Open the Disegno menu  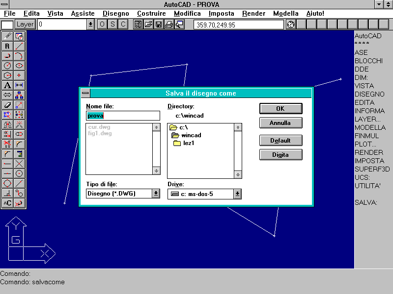[x=116, y=14]
